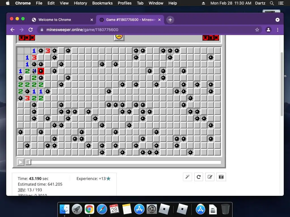Open the File menu
Image resolution: width=290 pixels, height=217 pixels.
[x=39, y=3]
